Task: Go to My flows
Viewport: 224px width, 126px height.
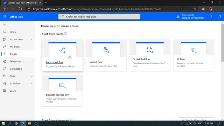Action: click(15, 47)
